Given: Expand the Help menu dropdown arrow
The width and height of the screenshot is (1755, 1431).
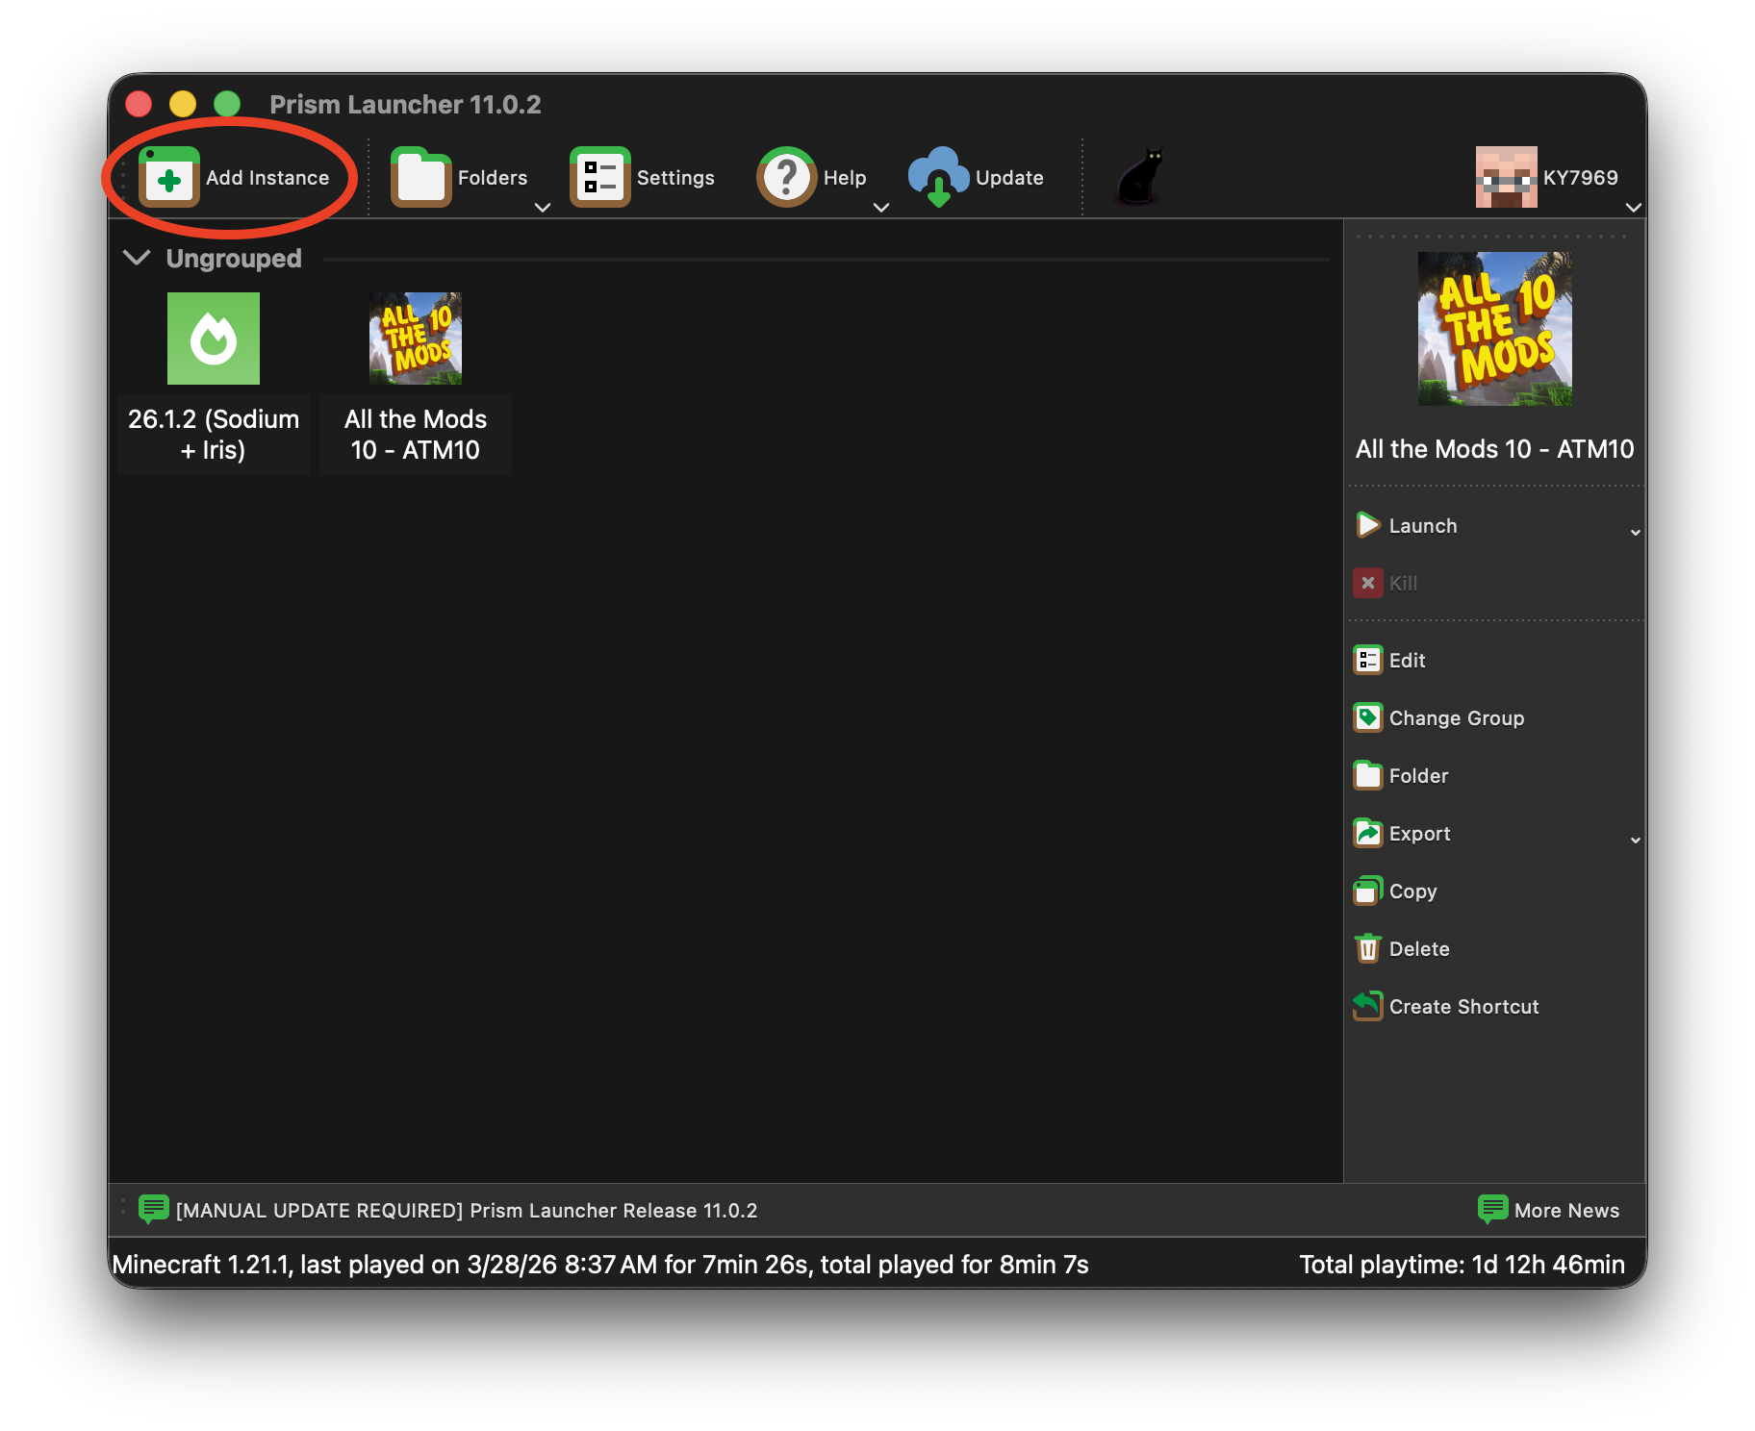Looking at the screenshot, I should pos(880,208).
